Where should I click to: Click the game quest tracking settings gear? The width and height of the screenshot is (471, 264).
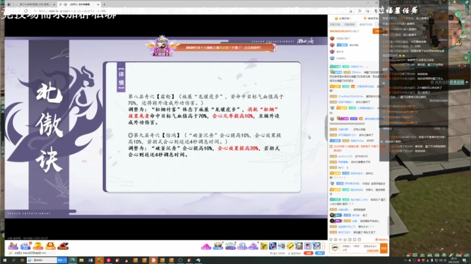[432, 82]
